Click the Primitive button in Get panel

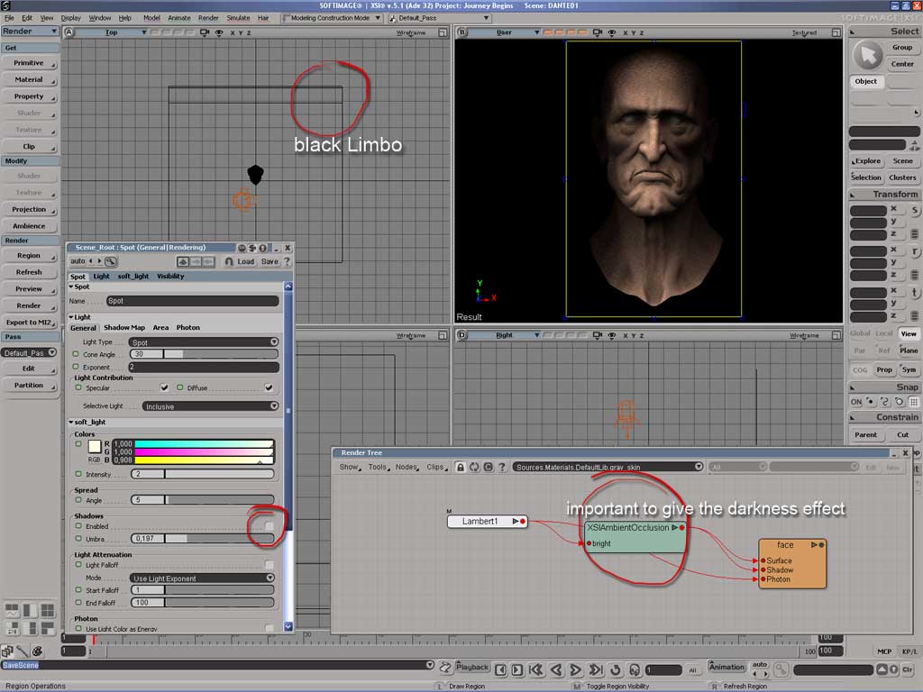coord(30,63)
